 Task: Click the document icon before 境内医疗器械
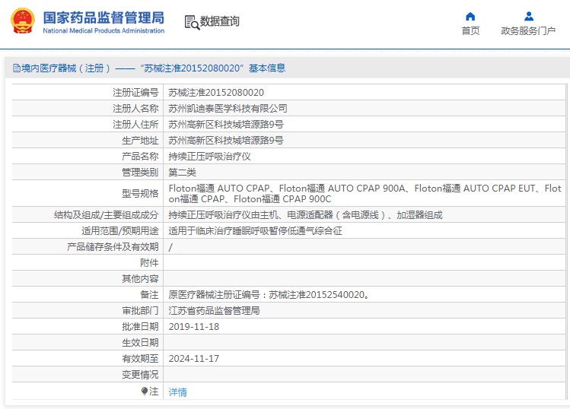tap(16, 68)
